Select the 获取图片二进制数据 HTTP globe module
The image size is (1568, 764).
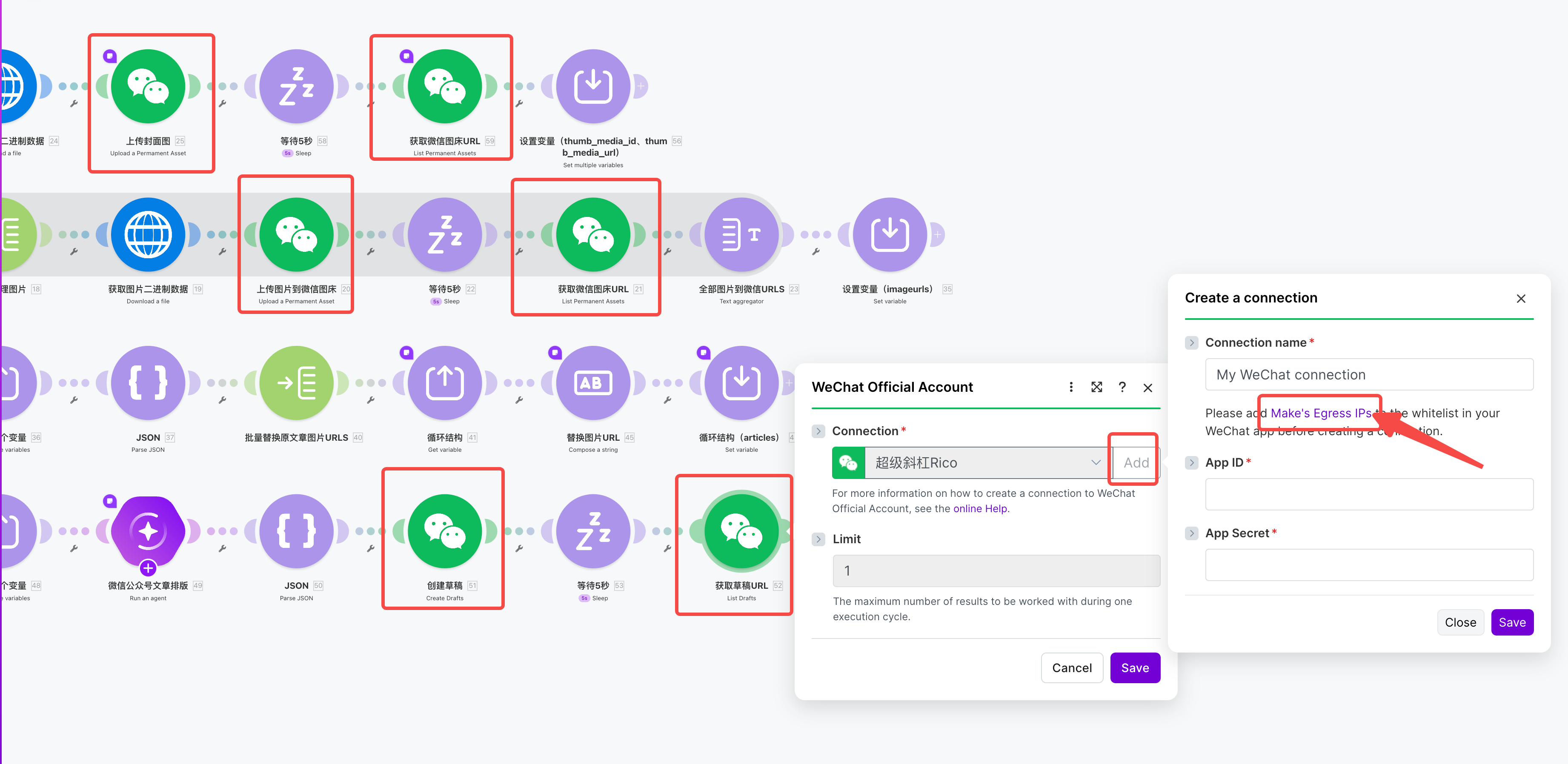148,235
